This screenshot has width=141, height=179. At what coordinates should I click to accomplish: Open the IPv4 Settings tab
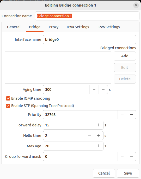click(x=78, y=27)
